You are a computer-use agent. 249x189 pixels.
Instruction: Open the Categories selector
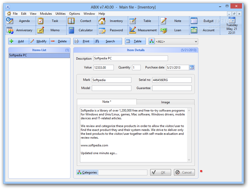coord(87,172)
